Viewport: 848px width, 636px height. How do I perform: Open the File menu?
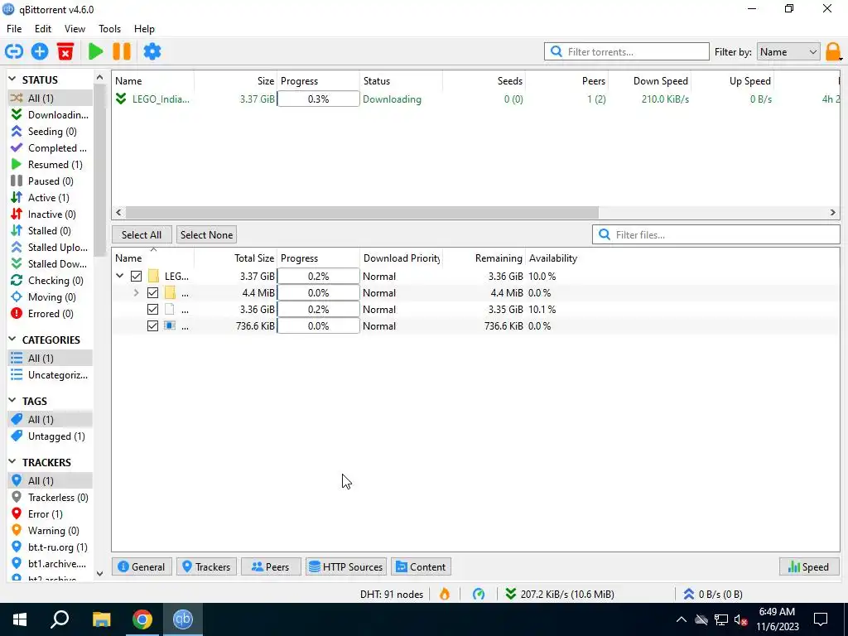14,29
